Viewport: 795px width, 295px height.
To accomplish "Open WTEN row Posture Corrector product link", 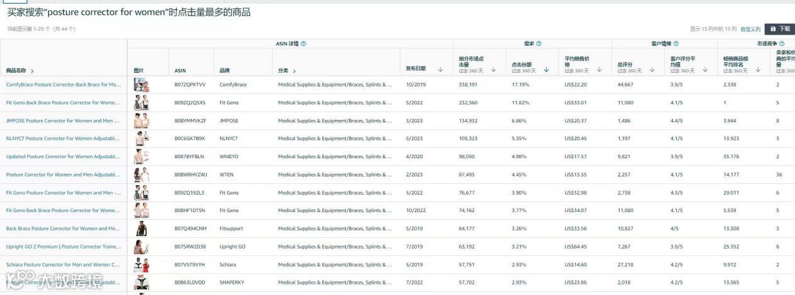I will (63, 174).
